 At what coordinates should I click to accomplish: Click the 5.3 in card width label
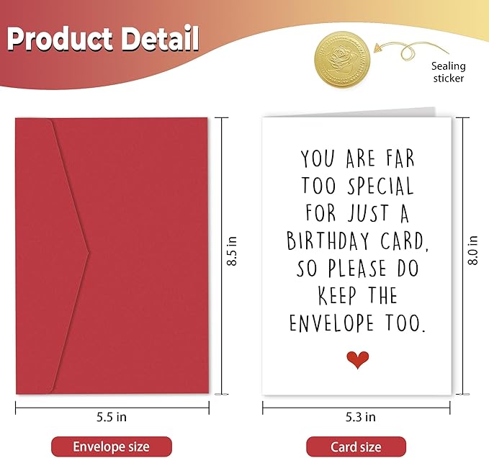pyautogui.click(x=356, y=417)
